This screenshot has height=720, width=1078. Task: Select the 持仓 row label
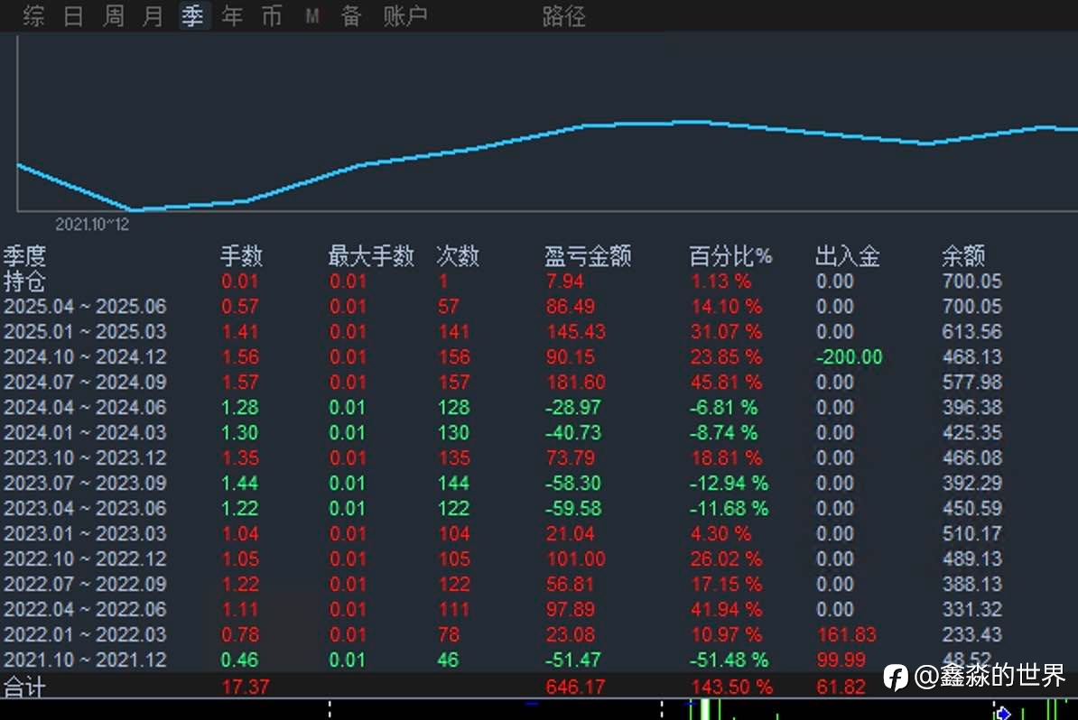24,281
